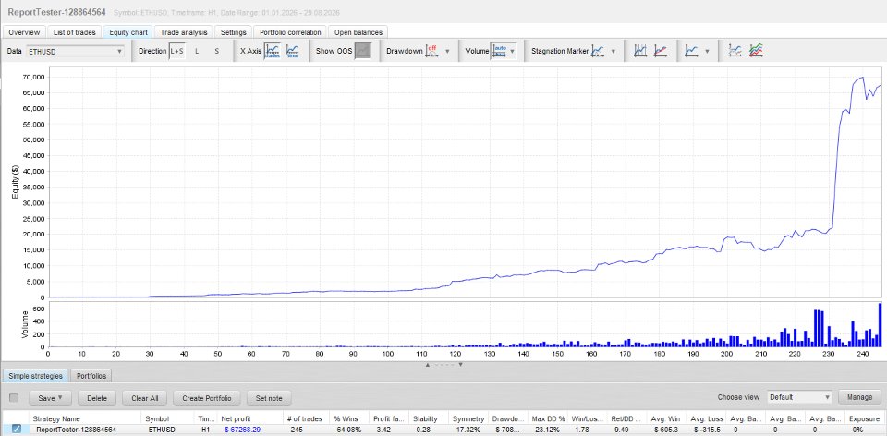
Task: Click the Create Portfolio button
Action: (206, 398)
